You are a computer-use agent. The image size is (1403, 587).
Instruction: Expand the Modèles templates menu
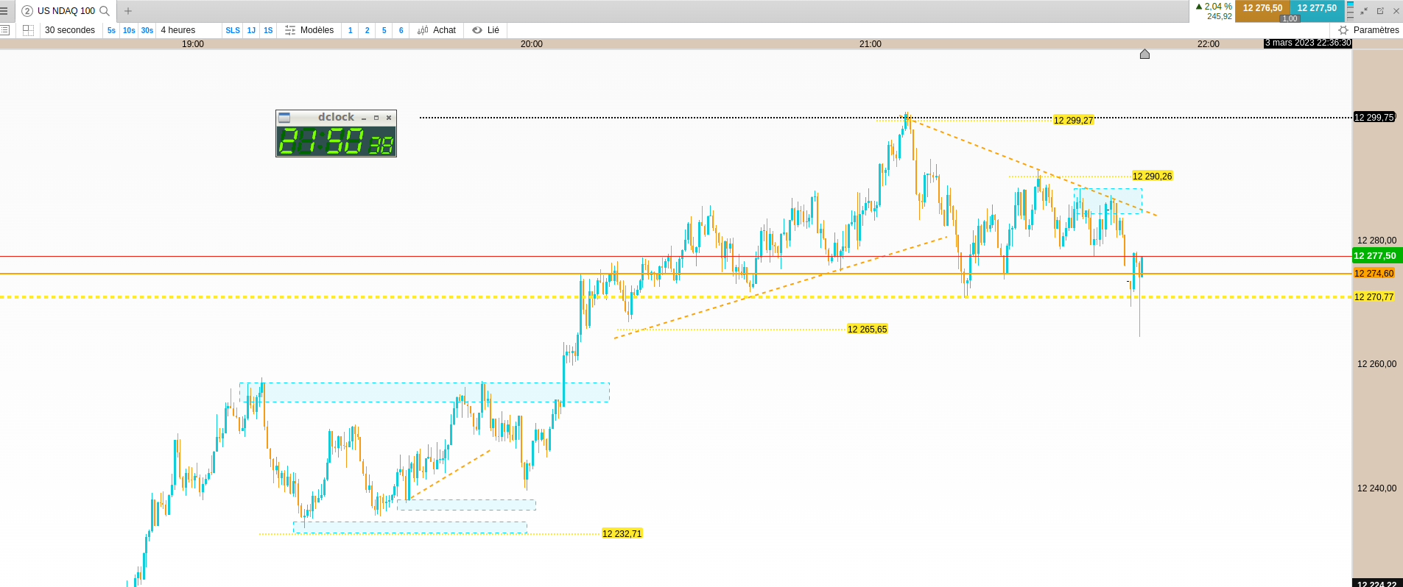coord(309,30)
